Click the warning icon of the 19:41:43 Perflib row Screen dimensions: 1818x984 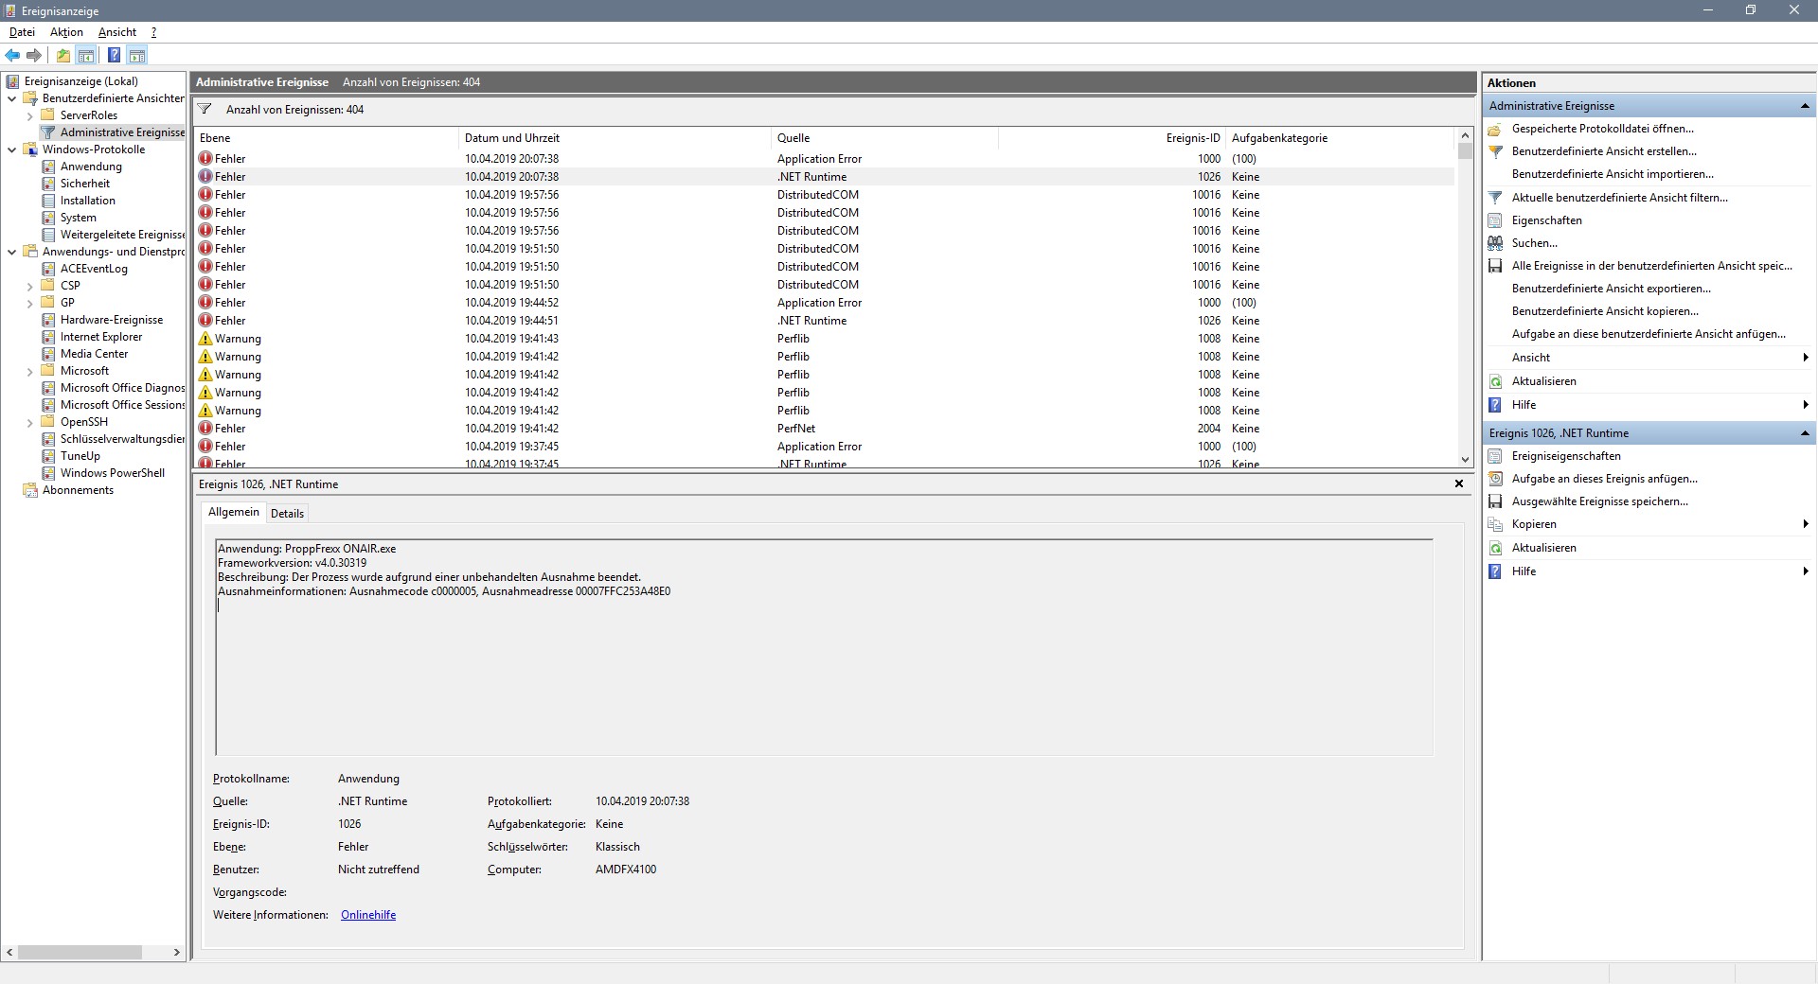(205, 339)
